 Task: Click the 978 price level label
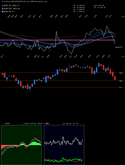[x=120, y=87]
